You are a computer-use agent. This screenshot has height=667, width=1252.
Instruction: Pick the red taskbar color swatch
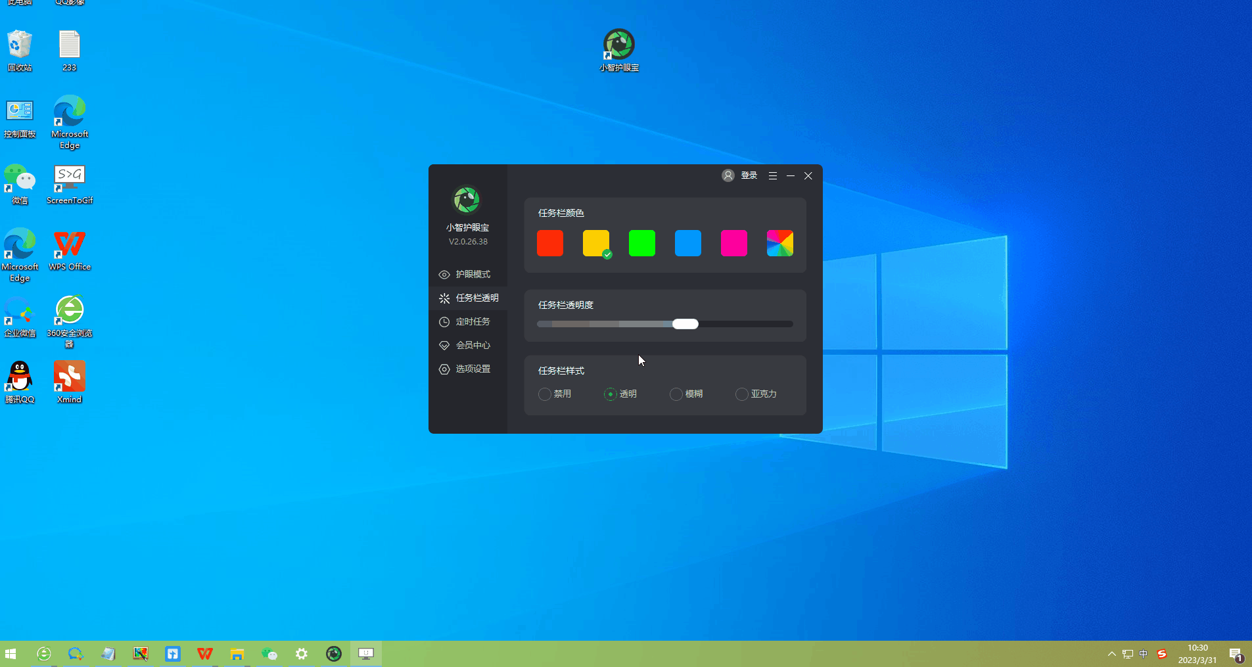tap(550, 243)
